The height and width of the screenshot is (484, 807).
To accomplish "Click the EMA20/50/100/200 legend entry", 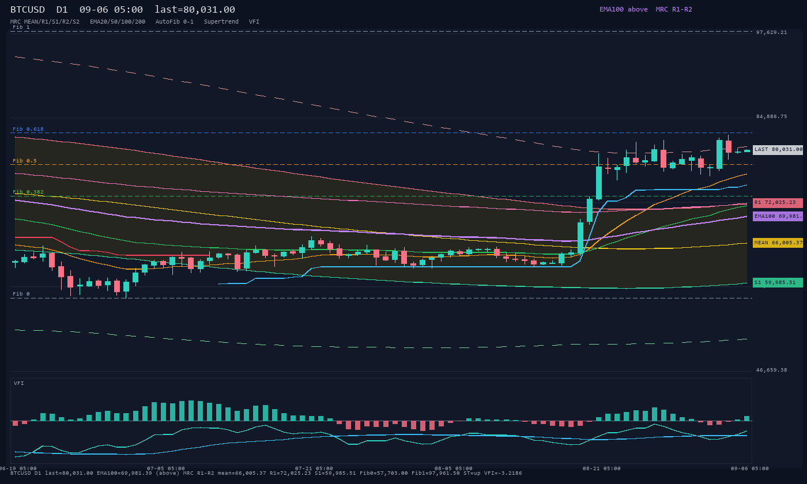I will point(118,22).
